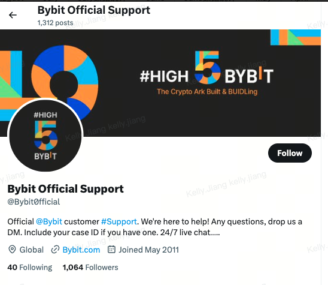Image resolution: width=328 pixels, height=285 pixels.
Task: Click the Global location text
Action: [x=32, y=250]
